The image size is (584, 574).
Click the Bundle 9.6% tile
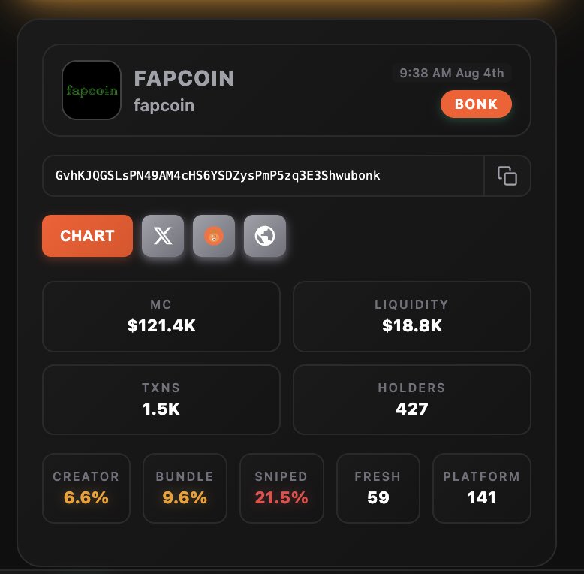(x=185, y=488)
